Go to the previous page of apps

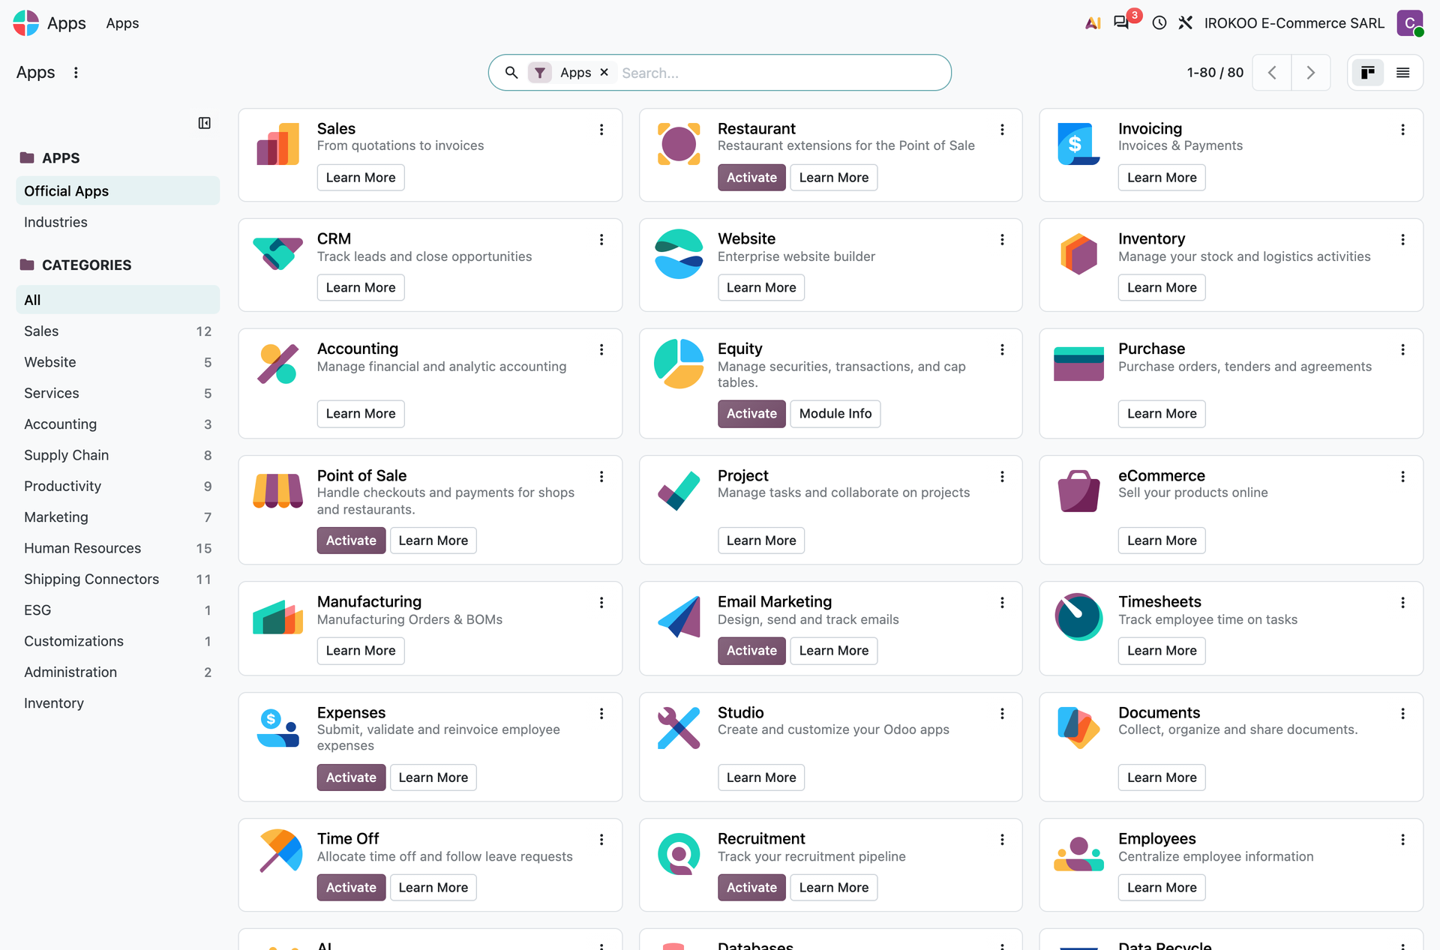click(x=1272, y=73)
